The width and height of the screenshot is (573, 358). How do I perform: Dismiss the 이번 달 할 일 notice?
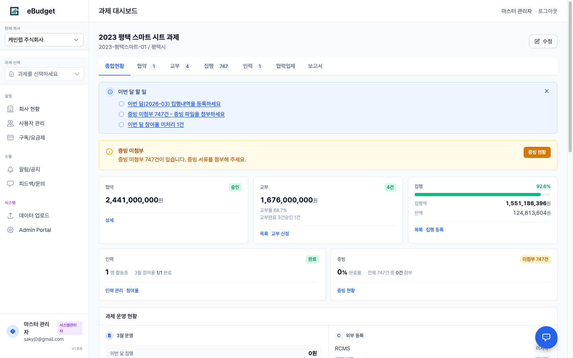[x=546, y=91]
